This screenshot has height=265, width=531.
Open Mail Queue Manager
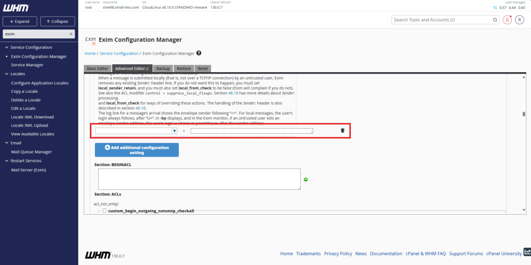click(x=32, y=152)
